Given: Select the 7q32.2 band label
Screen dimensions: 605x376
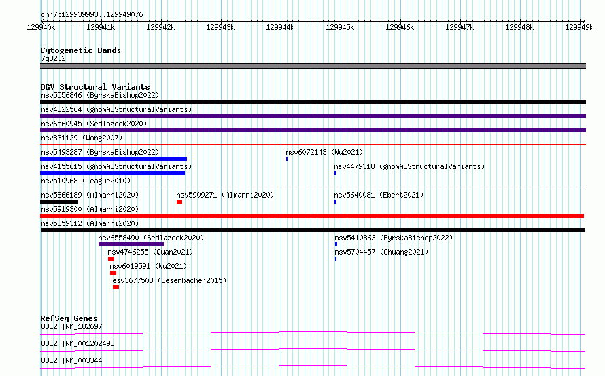Looking at the screenshot, I should coord(53,58).
